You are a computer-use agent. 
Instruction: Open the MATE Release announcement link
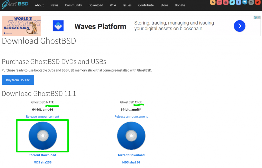43,116
